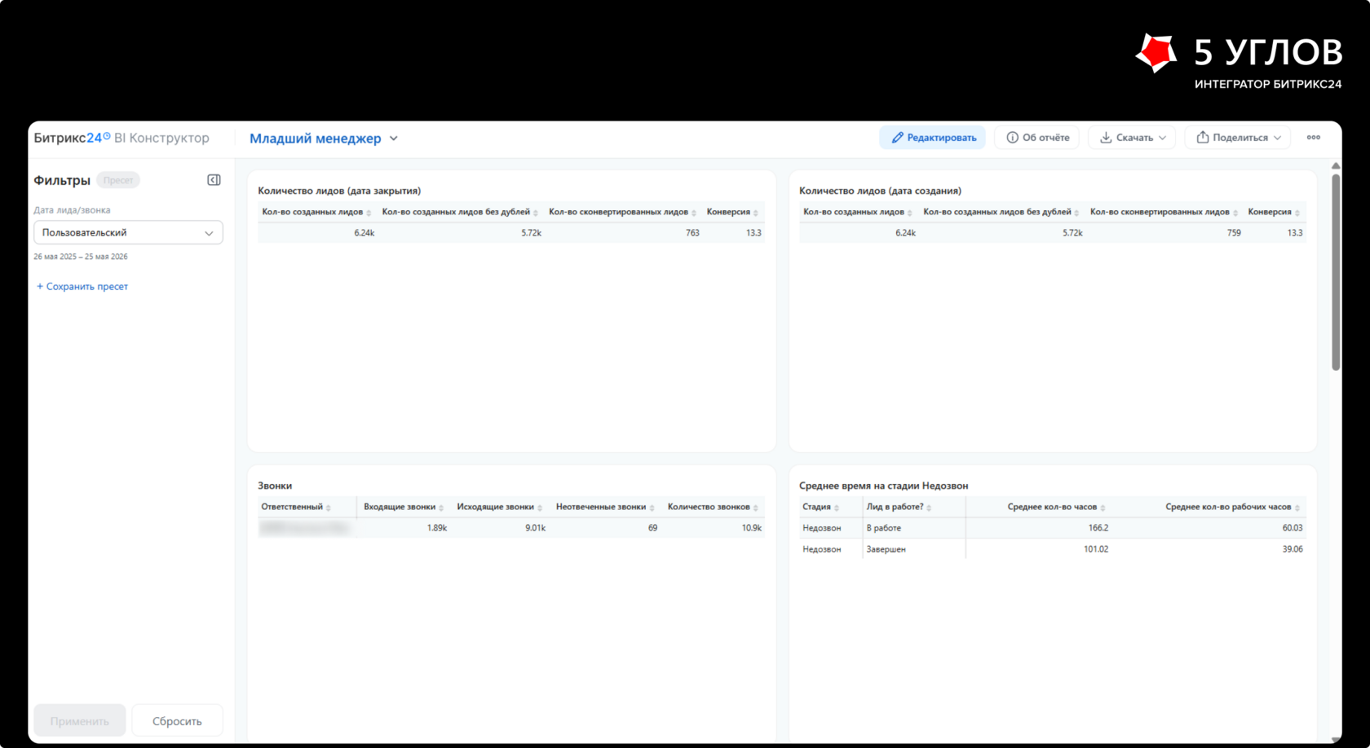Expand the Скачать dropdown
1370x748 pixels.
coord(1133,138)
